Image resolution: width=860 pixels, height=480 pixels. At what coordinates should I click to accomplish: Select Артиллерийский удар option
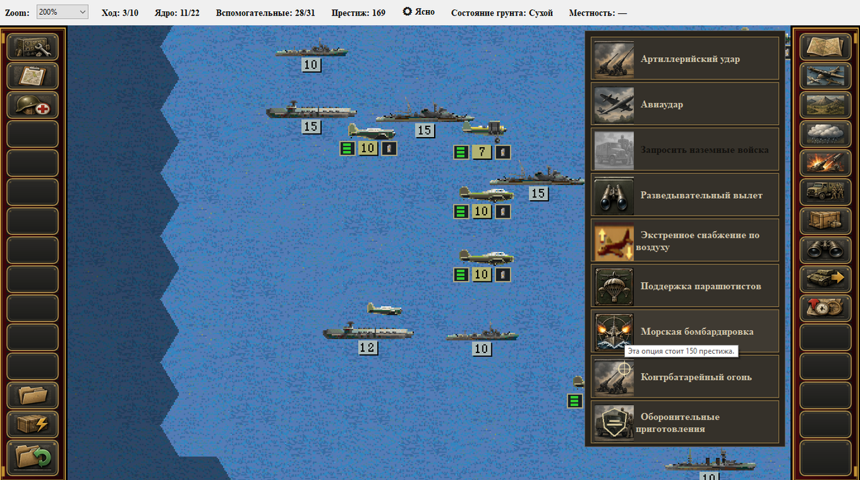pos(685,58)
